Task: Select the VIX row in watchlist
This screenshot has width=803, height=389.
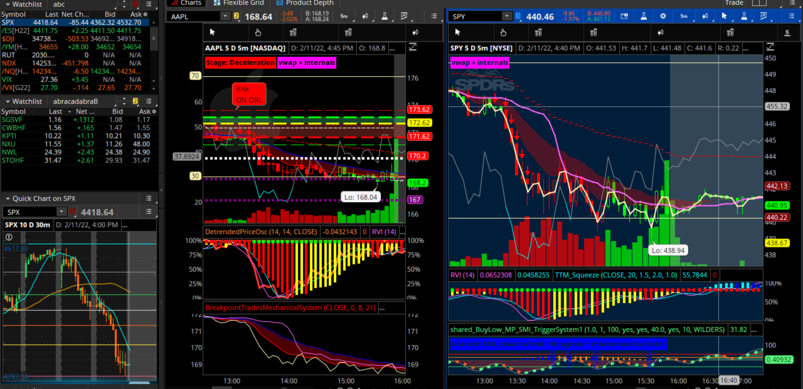Action: click(x=75, y=79)
